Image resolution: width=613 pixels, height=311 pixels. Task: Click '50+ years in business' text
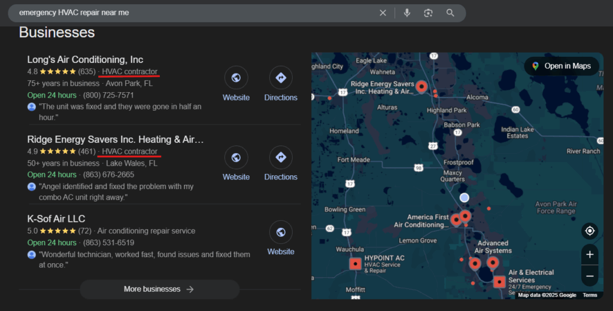click(x=63, y=163)
